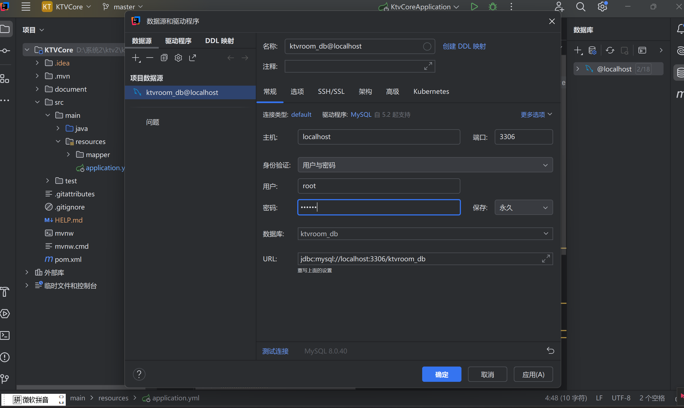
Task: Switch to the 驱动程序 drivers tab
Action: pos(178,41)
